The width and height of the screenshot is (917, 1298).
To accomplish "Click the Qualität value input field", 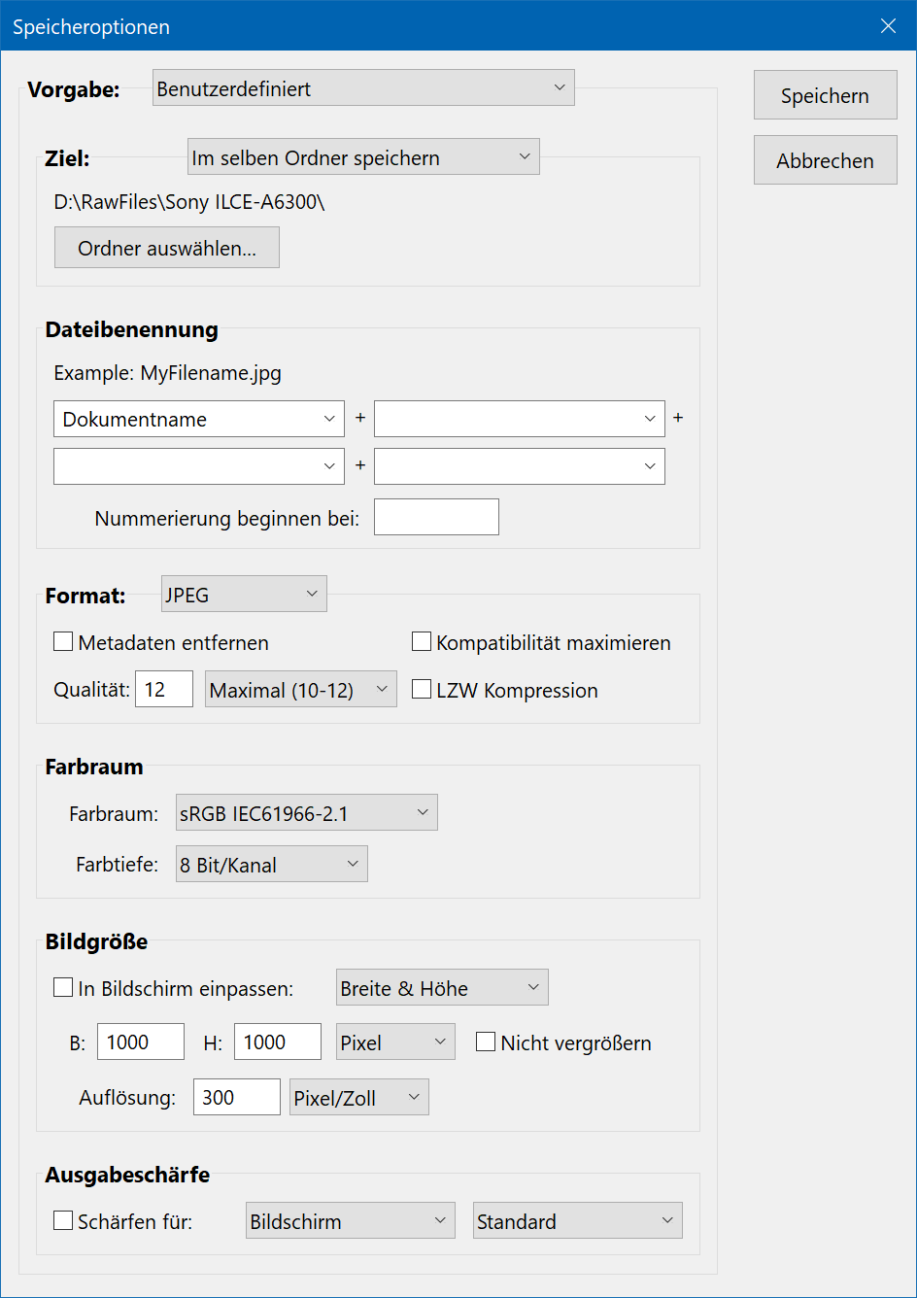I will coord(163,690).
